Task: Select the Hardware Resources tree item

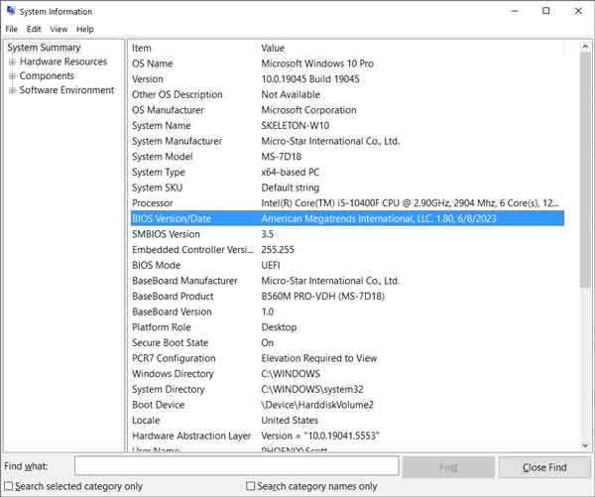Action: pos(63,62)
